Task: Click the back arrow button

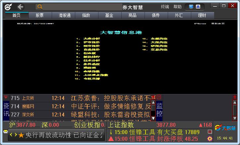Action: pyautogui.click(x=21, y=7)
